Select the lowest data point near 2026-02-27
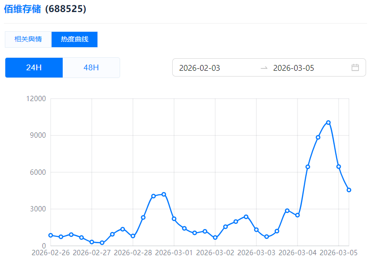 click(102, 243)
